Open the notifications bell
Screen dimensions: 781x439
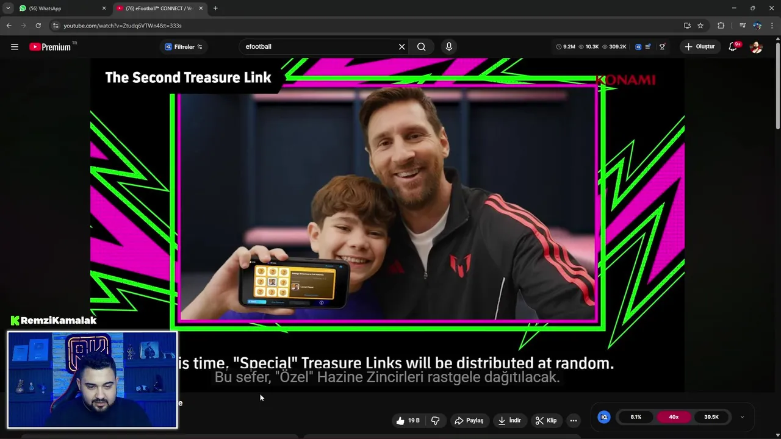click(733, 47)
